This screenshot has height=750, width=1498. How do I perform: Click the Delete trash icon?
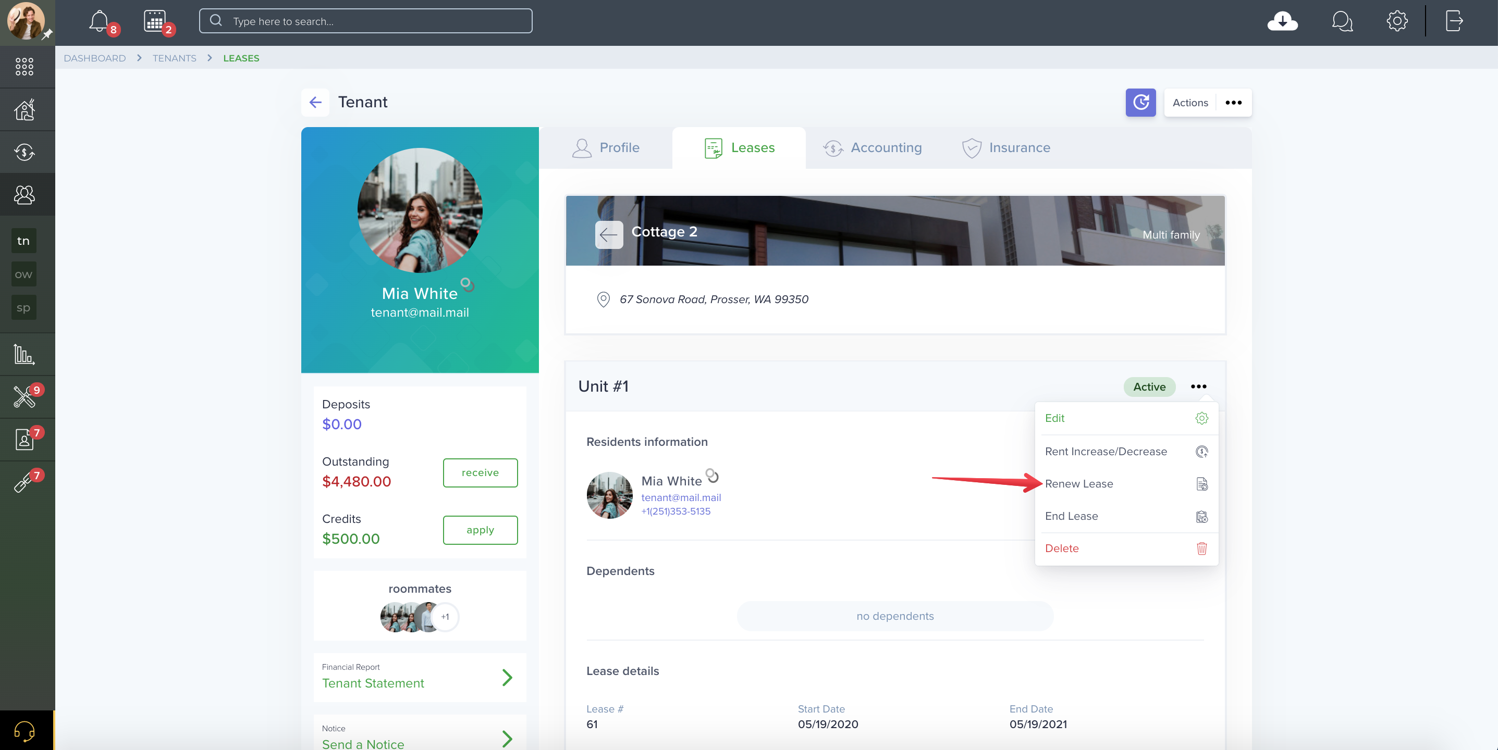pos(1201,548)
